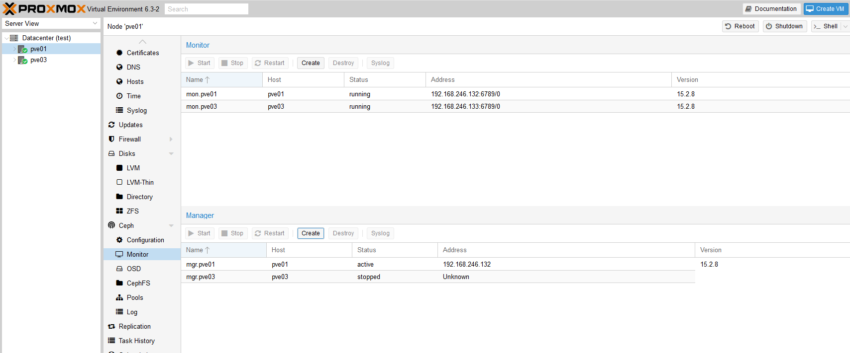Collapse the Ceph submenu arrow
Viewport: 850px width, 353px height.
tap(171, 225)
